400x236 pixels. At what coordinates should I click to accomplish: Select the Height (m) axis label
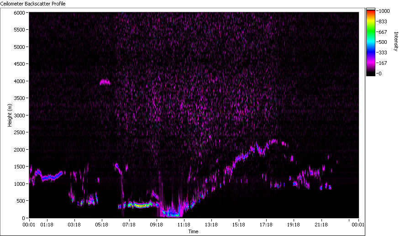(10, 115)
